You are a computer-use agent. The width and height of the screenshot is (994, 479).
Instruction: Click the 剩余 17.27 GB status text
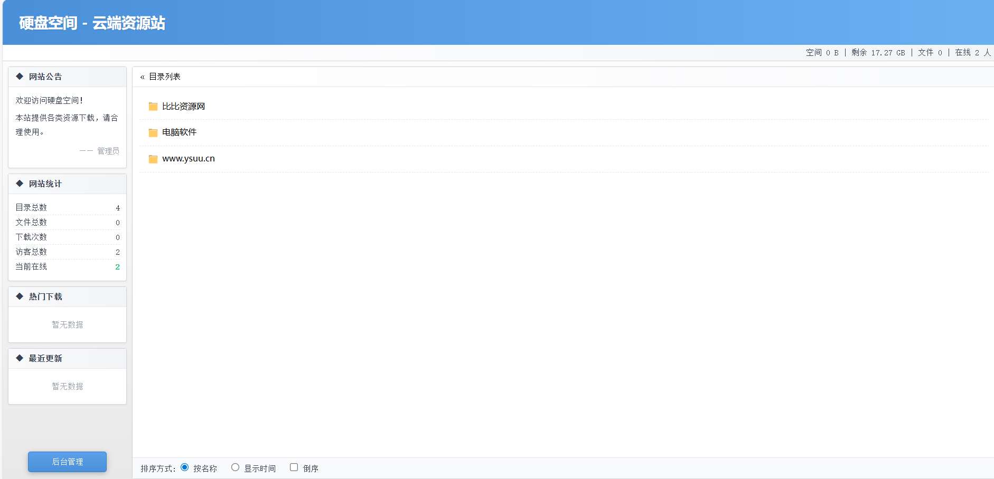coord(878,53)
